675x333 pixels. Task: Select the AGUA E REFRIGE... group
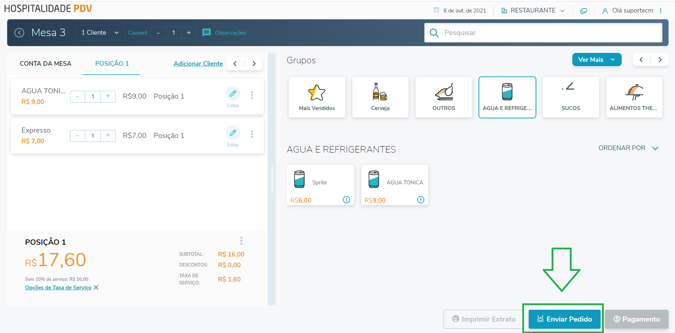click(507, 97)
